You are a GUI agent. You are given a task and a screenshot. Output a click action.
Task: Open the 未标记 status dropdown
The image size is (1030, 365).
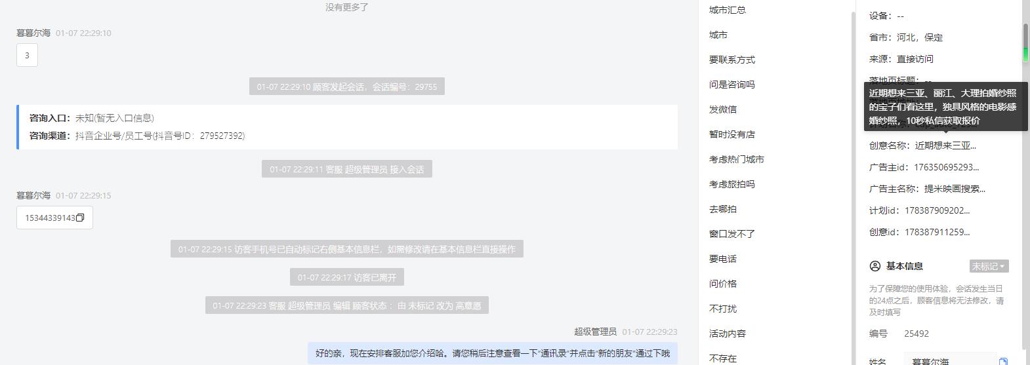[989, 266]
